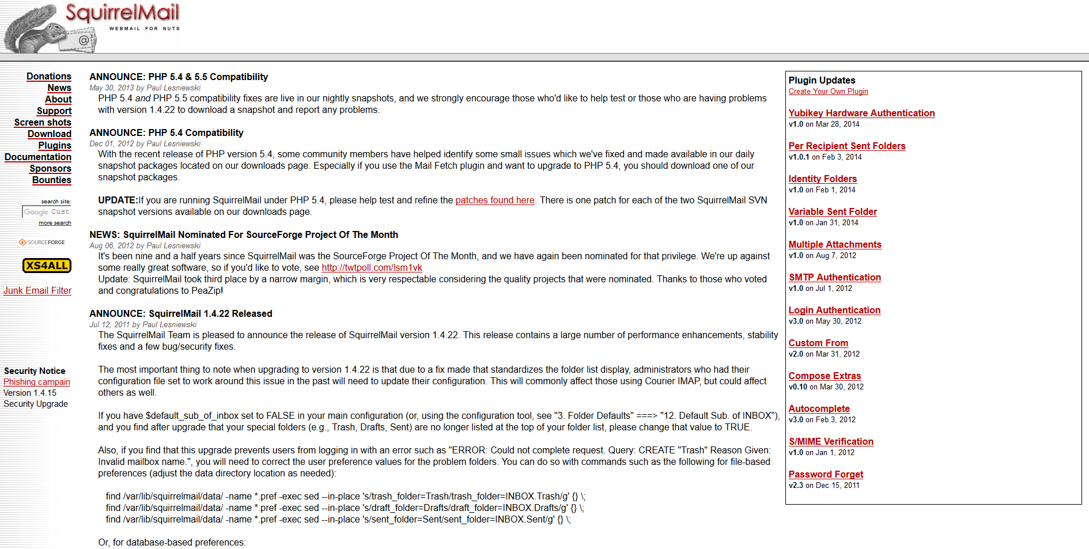The image size is (1089, 549).
Task: Click 'v2.3 on Dec 15, 2011' version text
Action: click(824, 486)
